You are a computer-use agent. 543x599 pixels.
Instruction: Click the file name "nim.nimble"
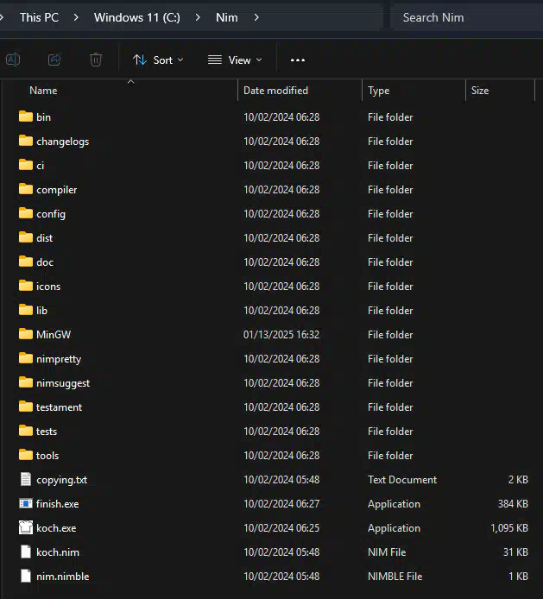[x=63, y=576]
